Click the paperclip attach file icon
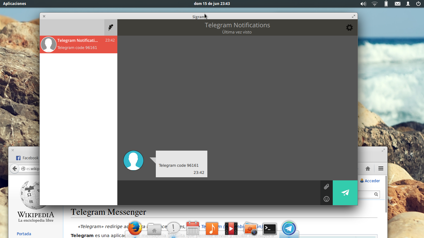This screenshot has height=238, width=424. pyautogui.click(x=327, y=187)
